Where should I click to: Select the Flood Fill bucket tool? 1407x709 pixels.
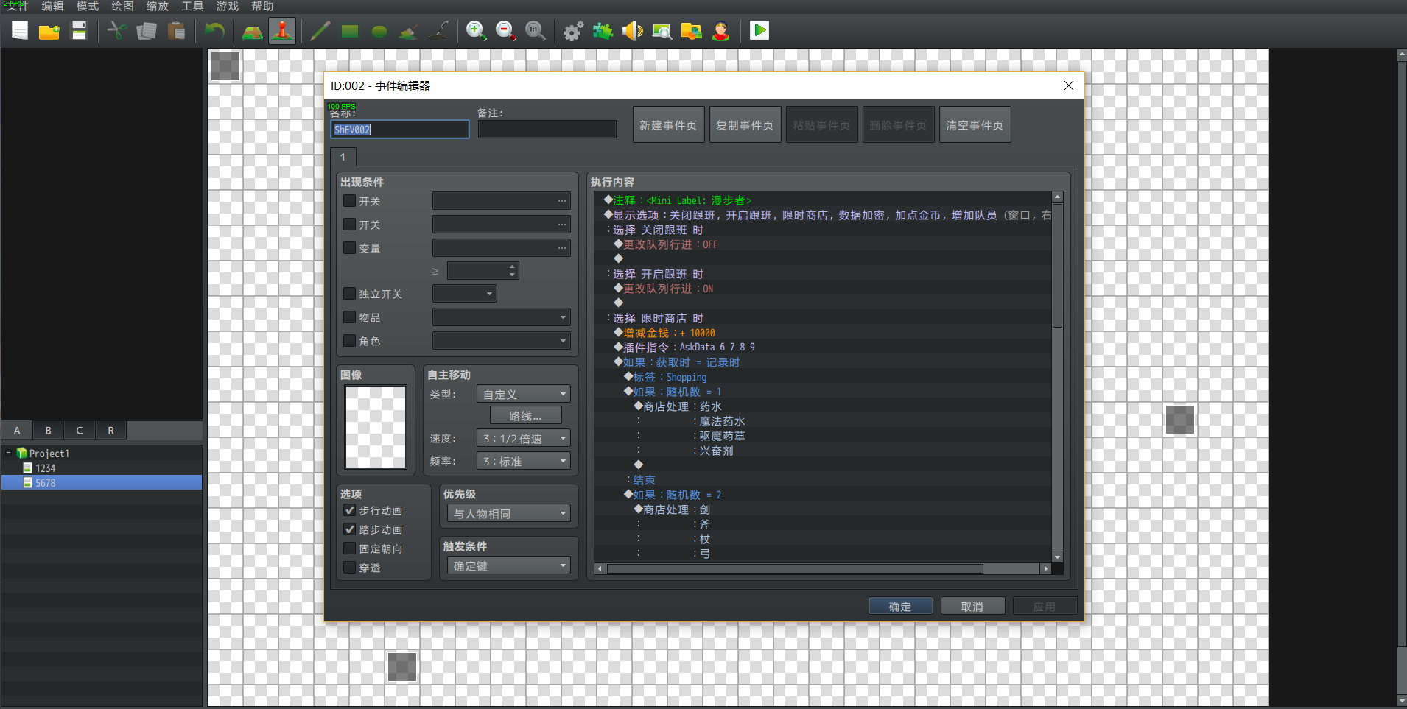pos(409,31)
